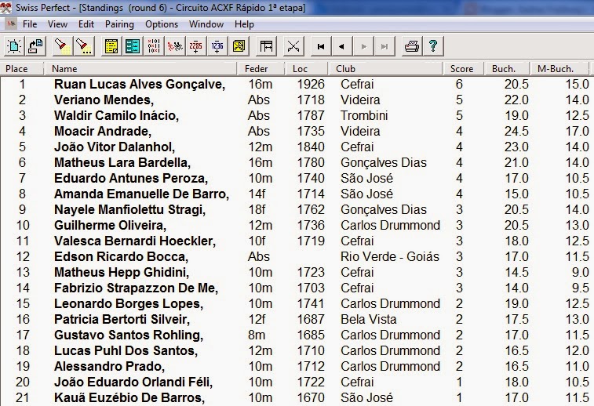Click the Loc column header
This screenshot has height=406, width=594.
(306, 69)
